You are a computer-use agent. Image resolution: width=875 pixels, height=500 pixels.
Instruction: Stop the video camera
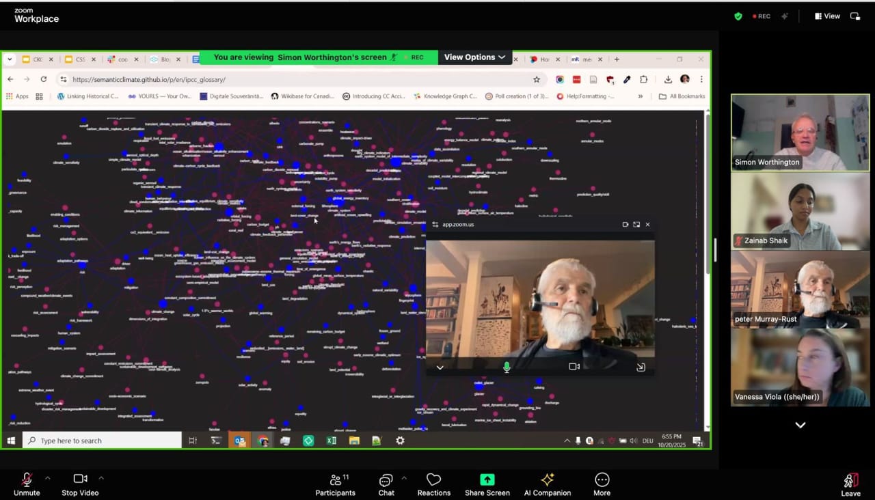[80, 484]
